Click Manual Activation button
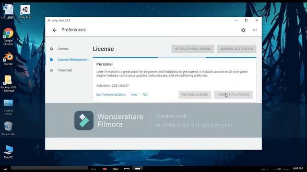Viewport: 307px width, 172px height. [x=236, y=49]
